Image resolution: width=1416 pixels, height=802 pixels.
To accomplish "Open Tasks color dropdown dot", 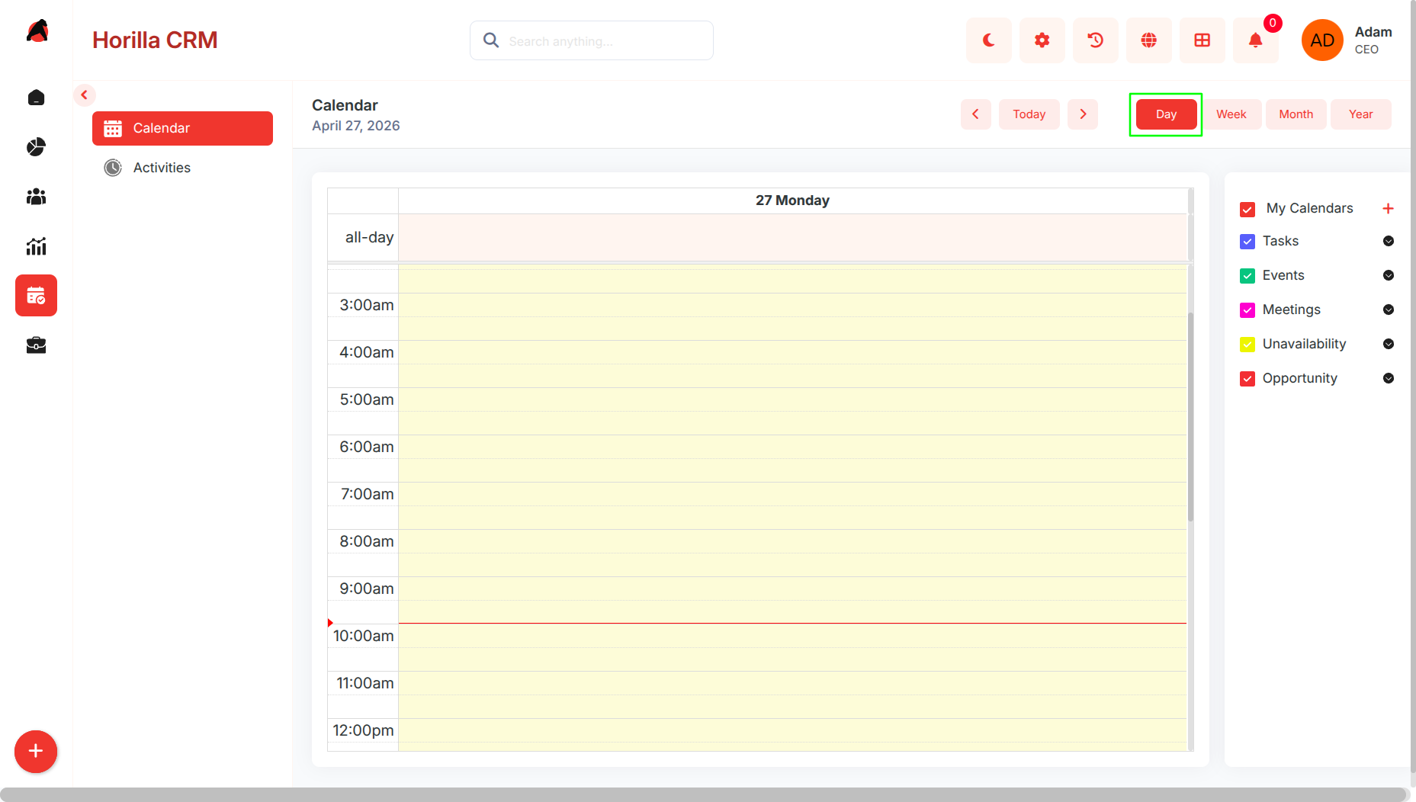I will [1389, 241].
